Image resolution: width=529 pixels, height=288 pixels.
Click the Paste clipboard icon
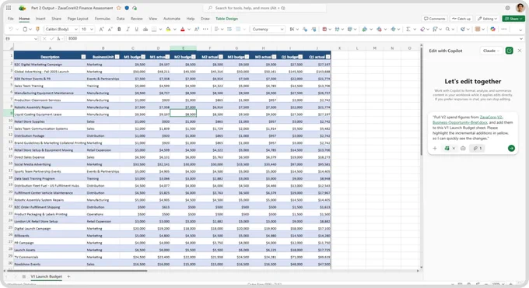[25, 30]
